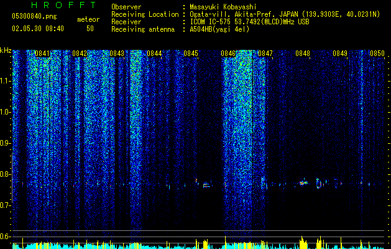Click the 0850 time marker

[x=377, y=54]
